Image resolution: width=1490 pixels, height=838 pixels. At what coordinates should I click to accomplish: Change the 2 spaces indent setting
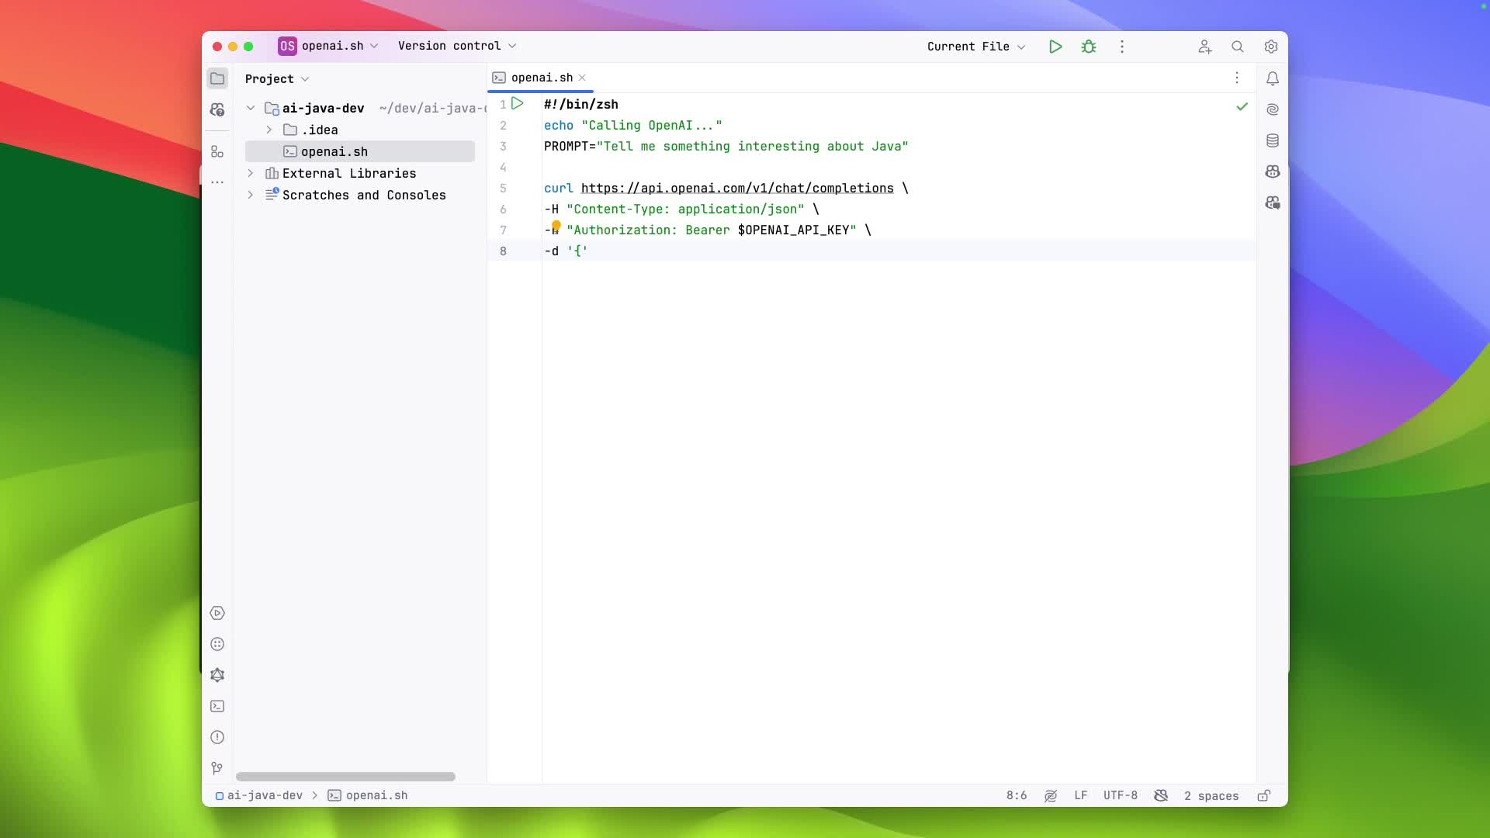[x=1211, y=795]
